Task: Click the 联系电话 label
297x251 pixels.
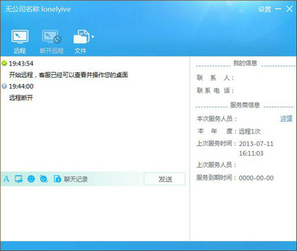Action: tap(215, 90)
